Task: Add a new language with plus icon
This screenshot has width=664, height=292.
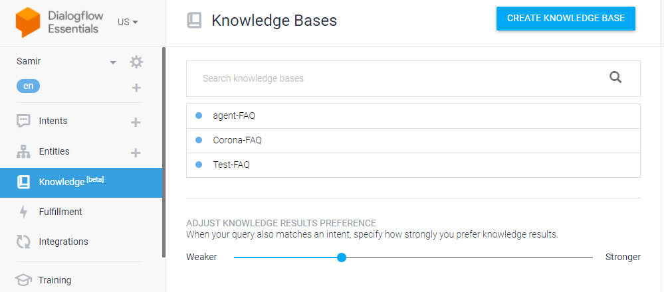Action: pos(136,88)
